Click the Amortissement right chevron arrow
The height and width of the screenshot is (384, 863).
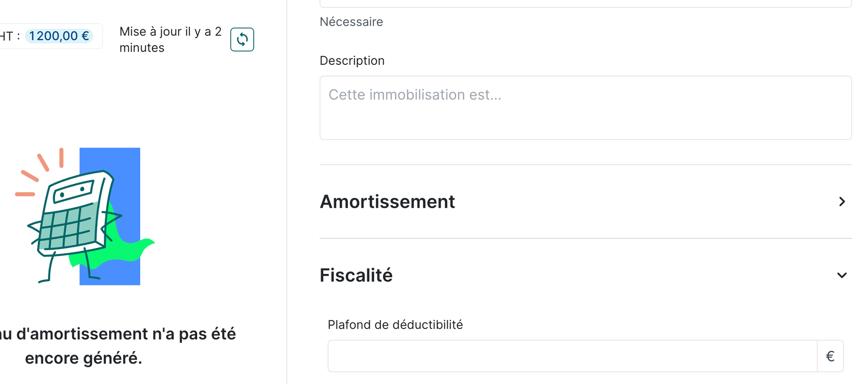842,202
